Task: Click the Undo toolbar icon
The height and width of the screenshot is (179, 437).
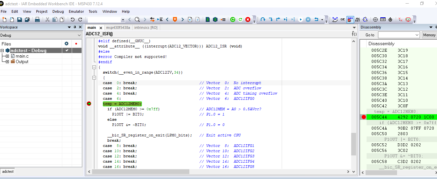Action: click(73, 20)
